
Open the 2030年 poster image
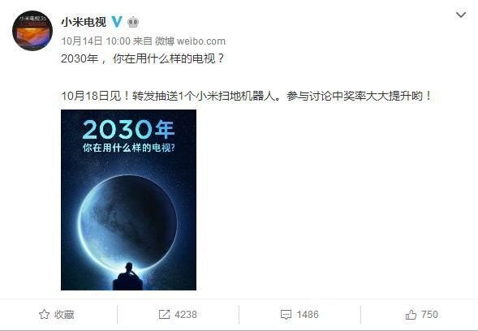[129, 200]
